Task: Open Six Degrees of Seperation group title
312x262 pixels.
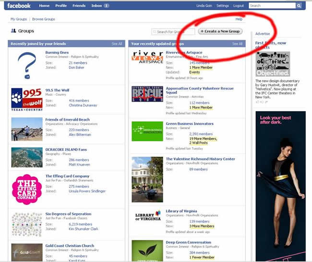Action: coord(68,214)
